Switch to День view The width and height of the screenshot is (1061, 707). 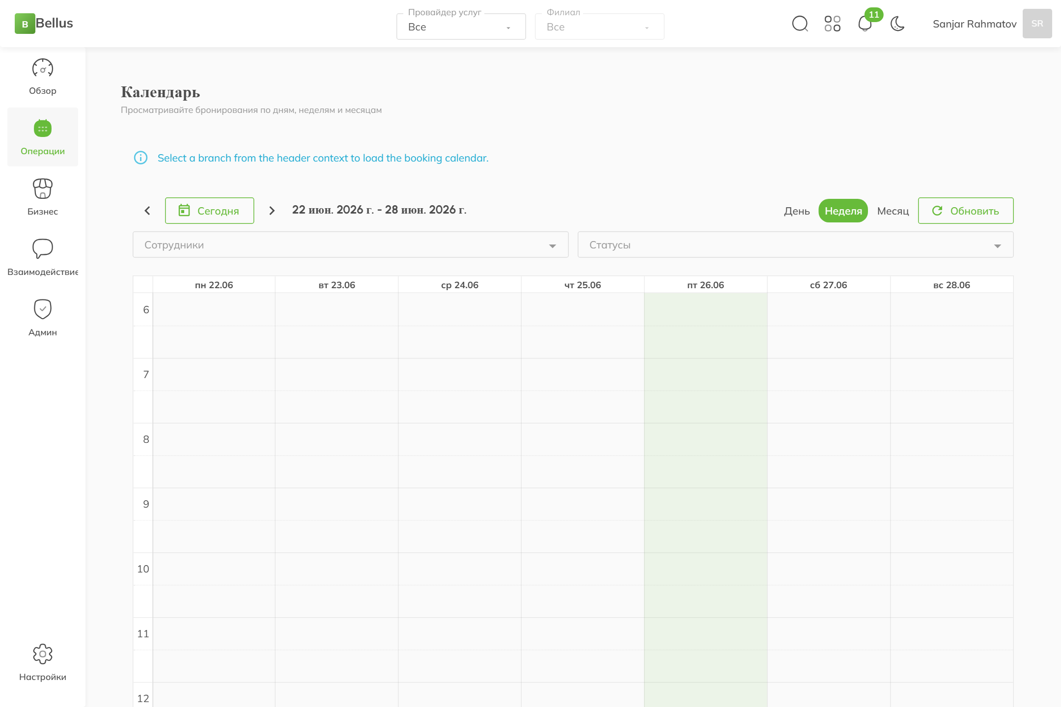pos(797,211)
